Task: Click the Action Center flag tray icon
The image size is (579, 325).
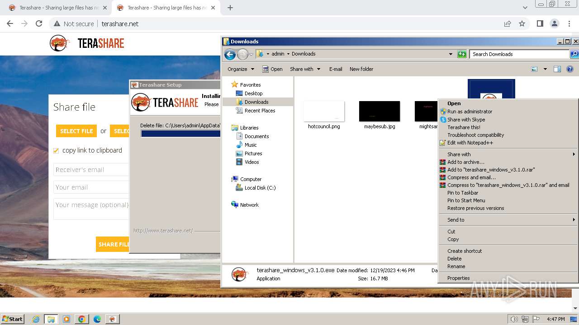Action: click(536, 319)
